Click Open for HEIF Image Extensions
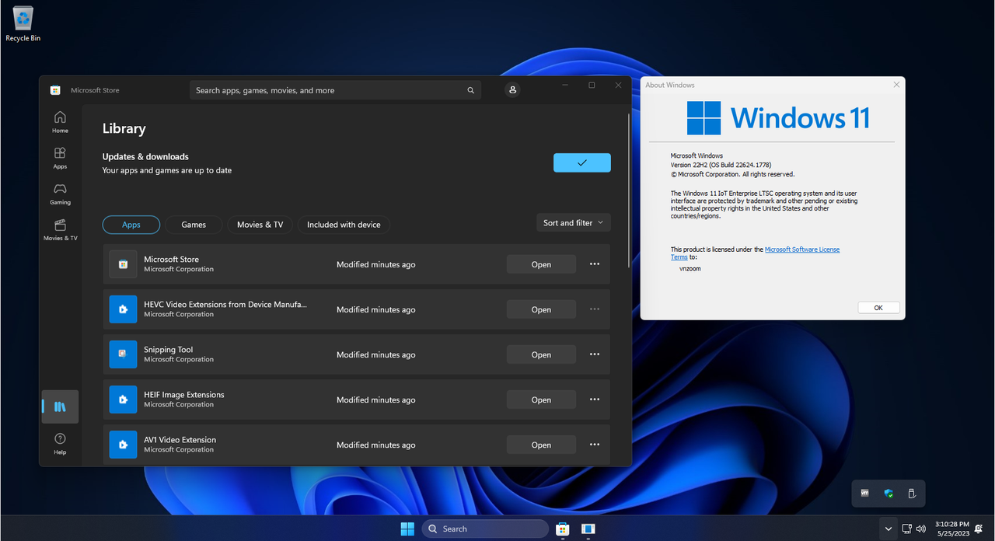The height and width of the screenshot is (541, 995). point(541,400)
